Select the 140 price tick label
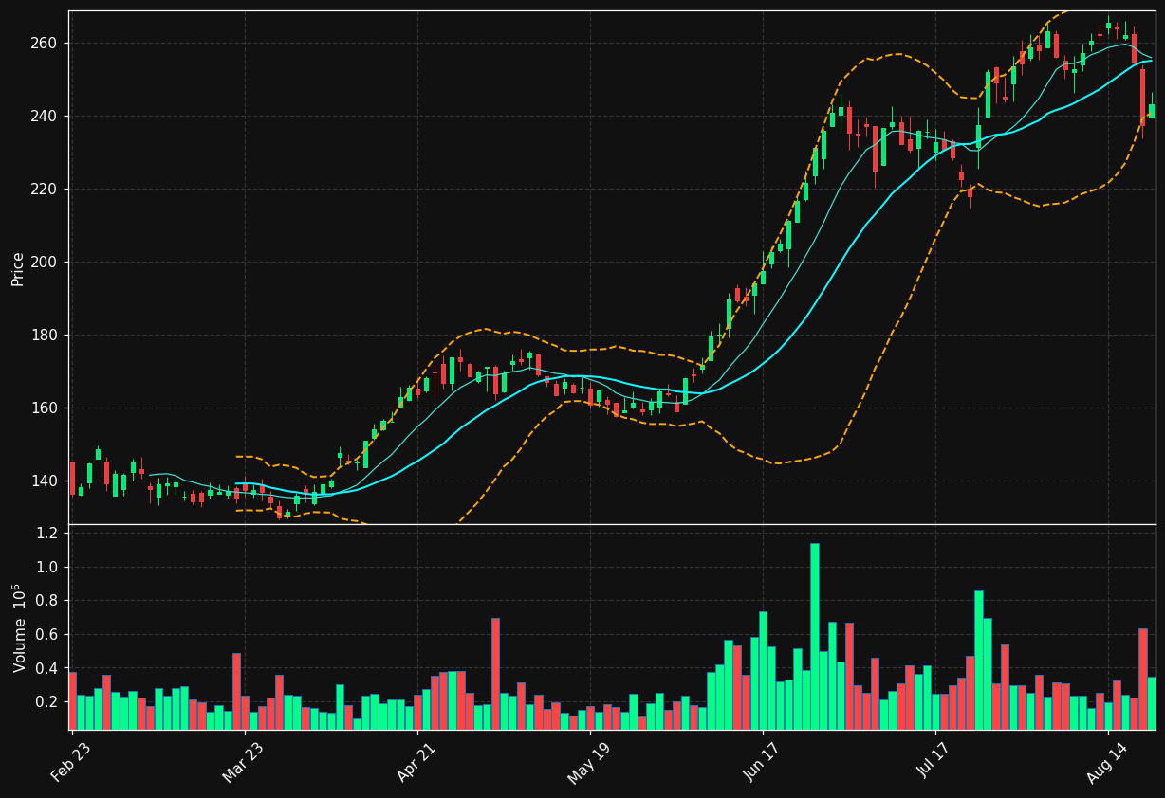Viewport: 1165px width, 798px height. click(x=44, y=481)
